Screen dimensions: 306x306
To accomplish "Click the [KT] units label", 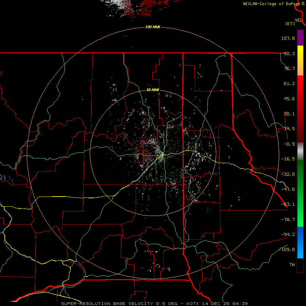I will click(290, 23).
